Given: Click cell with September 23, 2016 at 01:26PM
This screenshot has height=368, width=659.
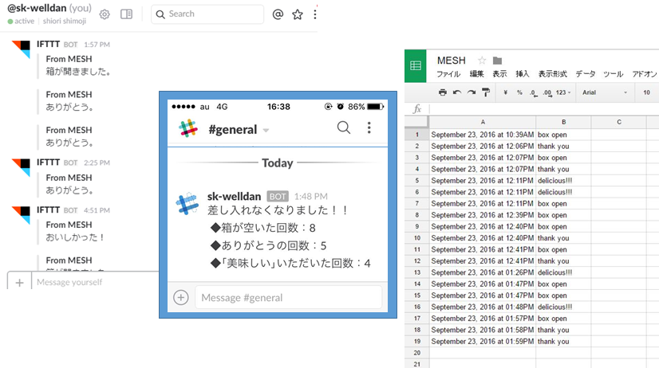Looking at the screenshot, I should tap(483, 272).
